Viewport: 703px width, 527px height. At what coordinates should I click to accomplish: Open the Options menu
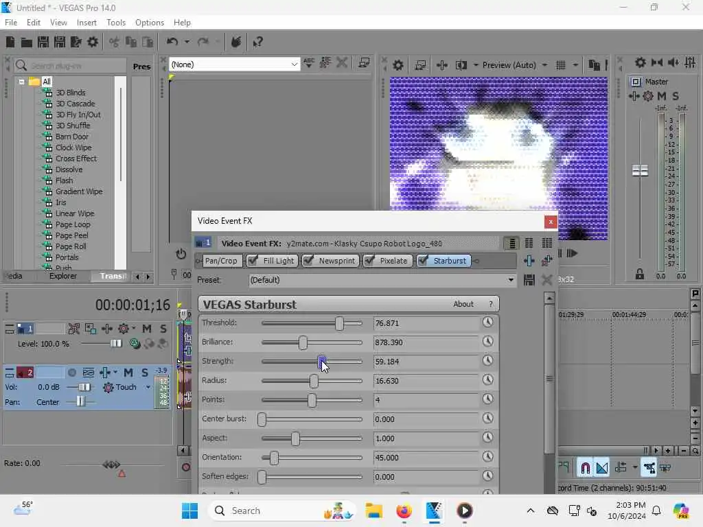(x=149, y=23)
